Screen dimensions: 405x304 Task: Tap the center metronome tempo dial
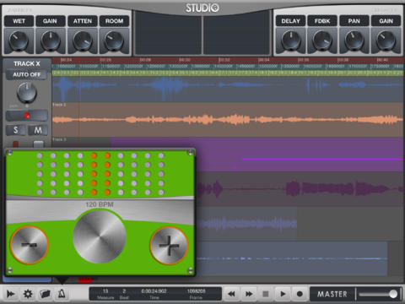pyautogui.click(x=100, y=236)
